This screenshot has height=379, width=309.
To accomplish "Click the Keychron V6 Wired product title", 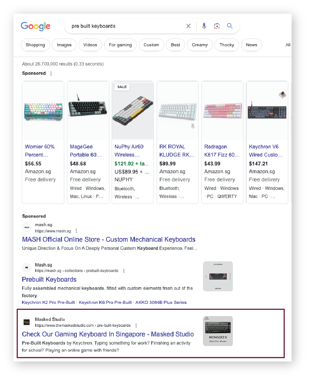I will 266,151.
